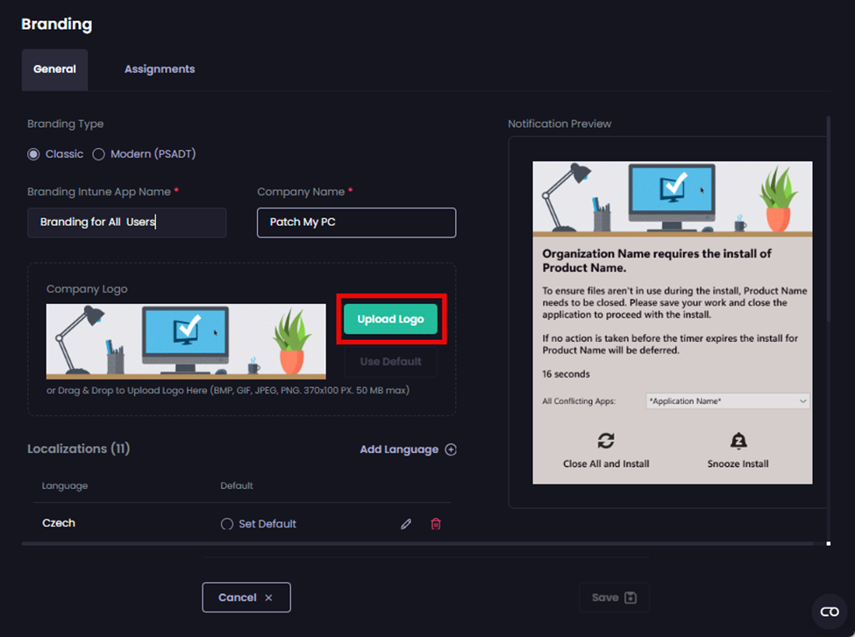Delete the Czech language using the trash icon
The image size is (855, 637).
click(436, 523)
